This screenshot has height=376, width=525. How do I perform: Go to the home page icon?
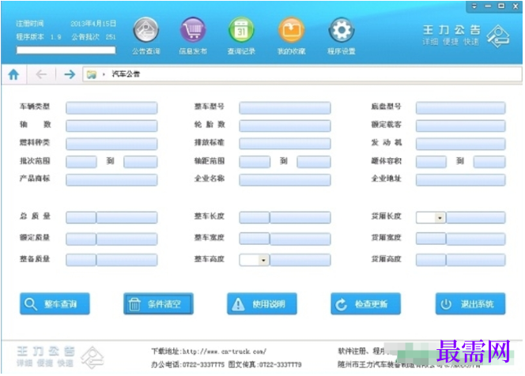(13, 74)
